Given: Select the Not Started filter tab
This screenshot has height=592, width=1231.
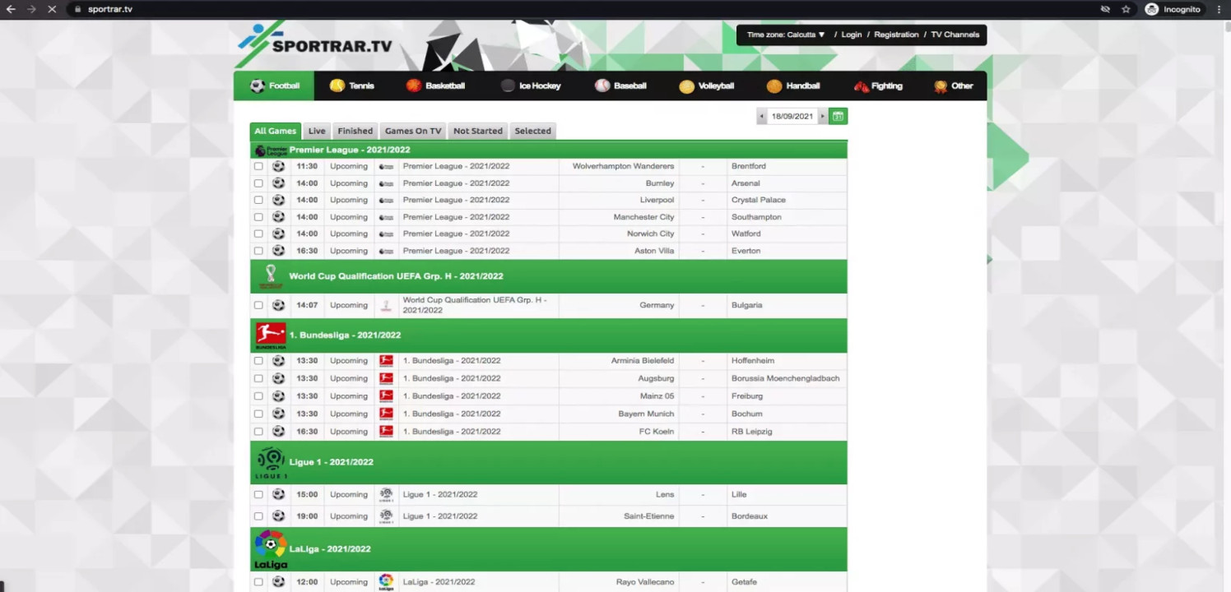Looking at the screenshot, I should tap(478, 131).
